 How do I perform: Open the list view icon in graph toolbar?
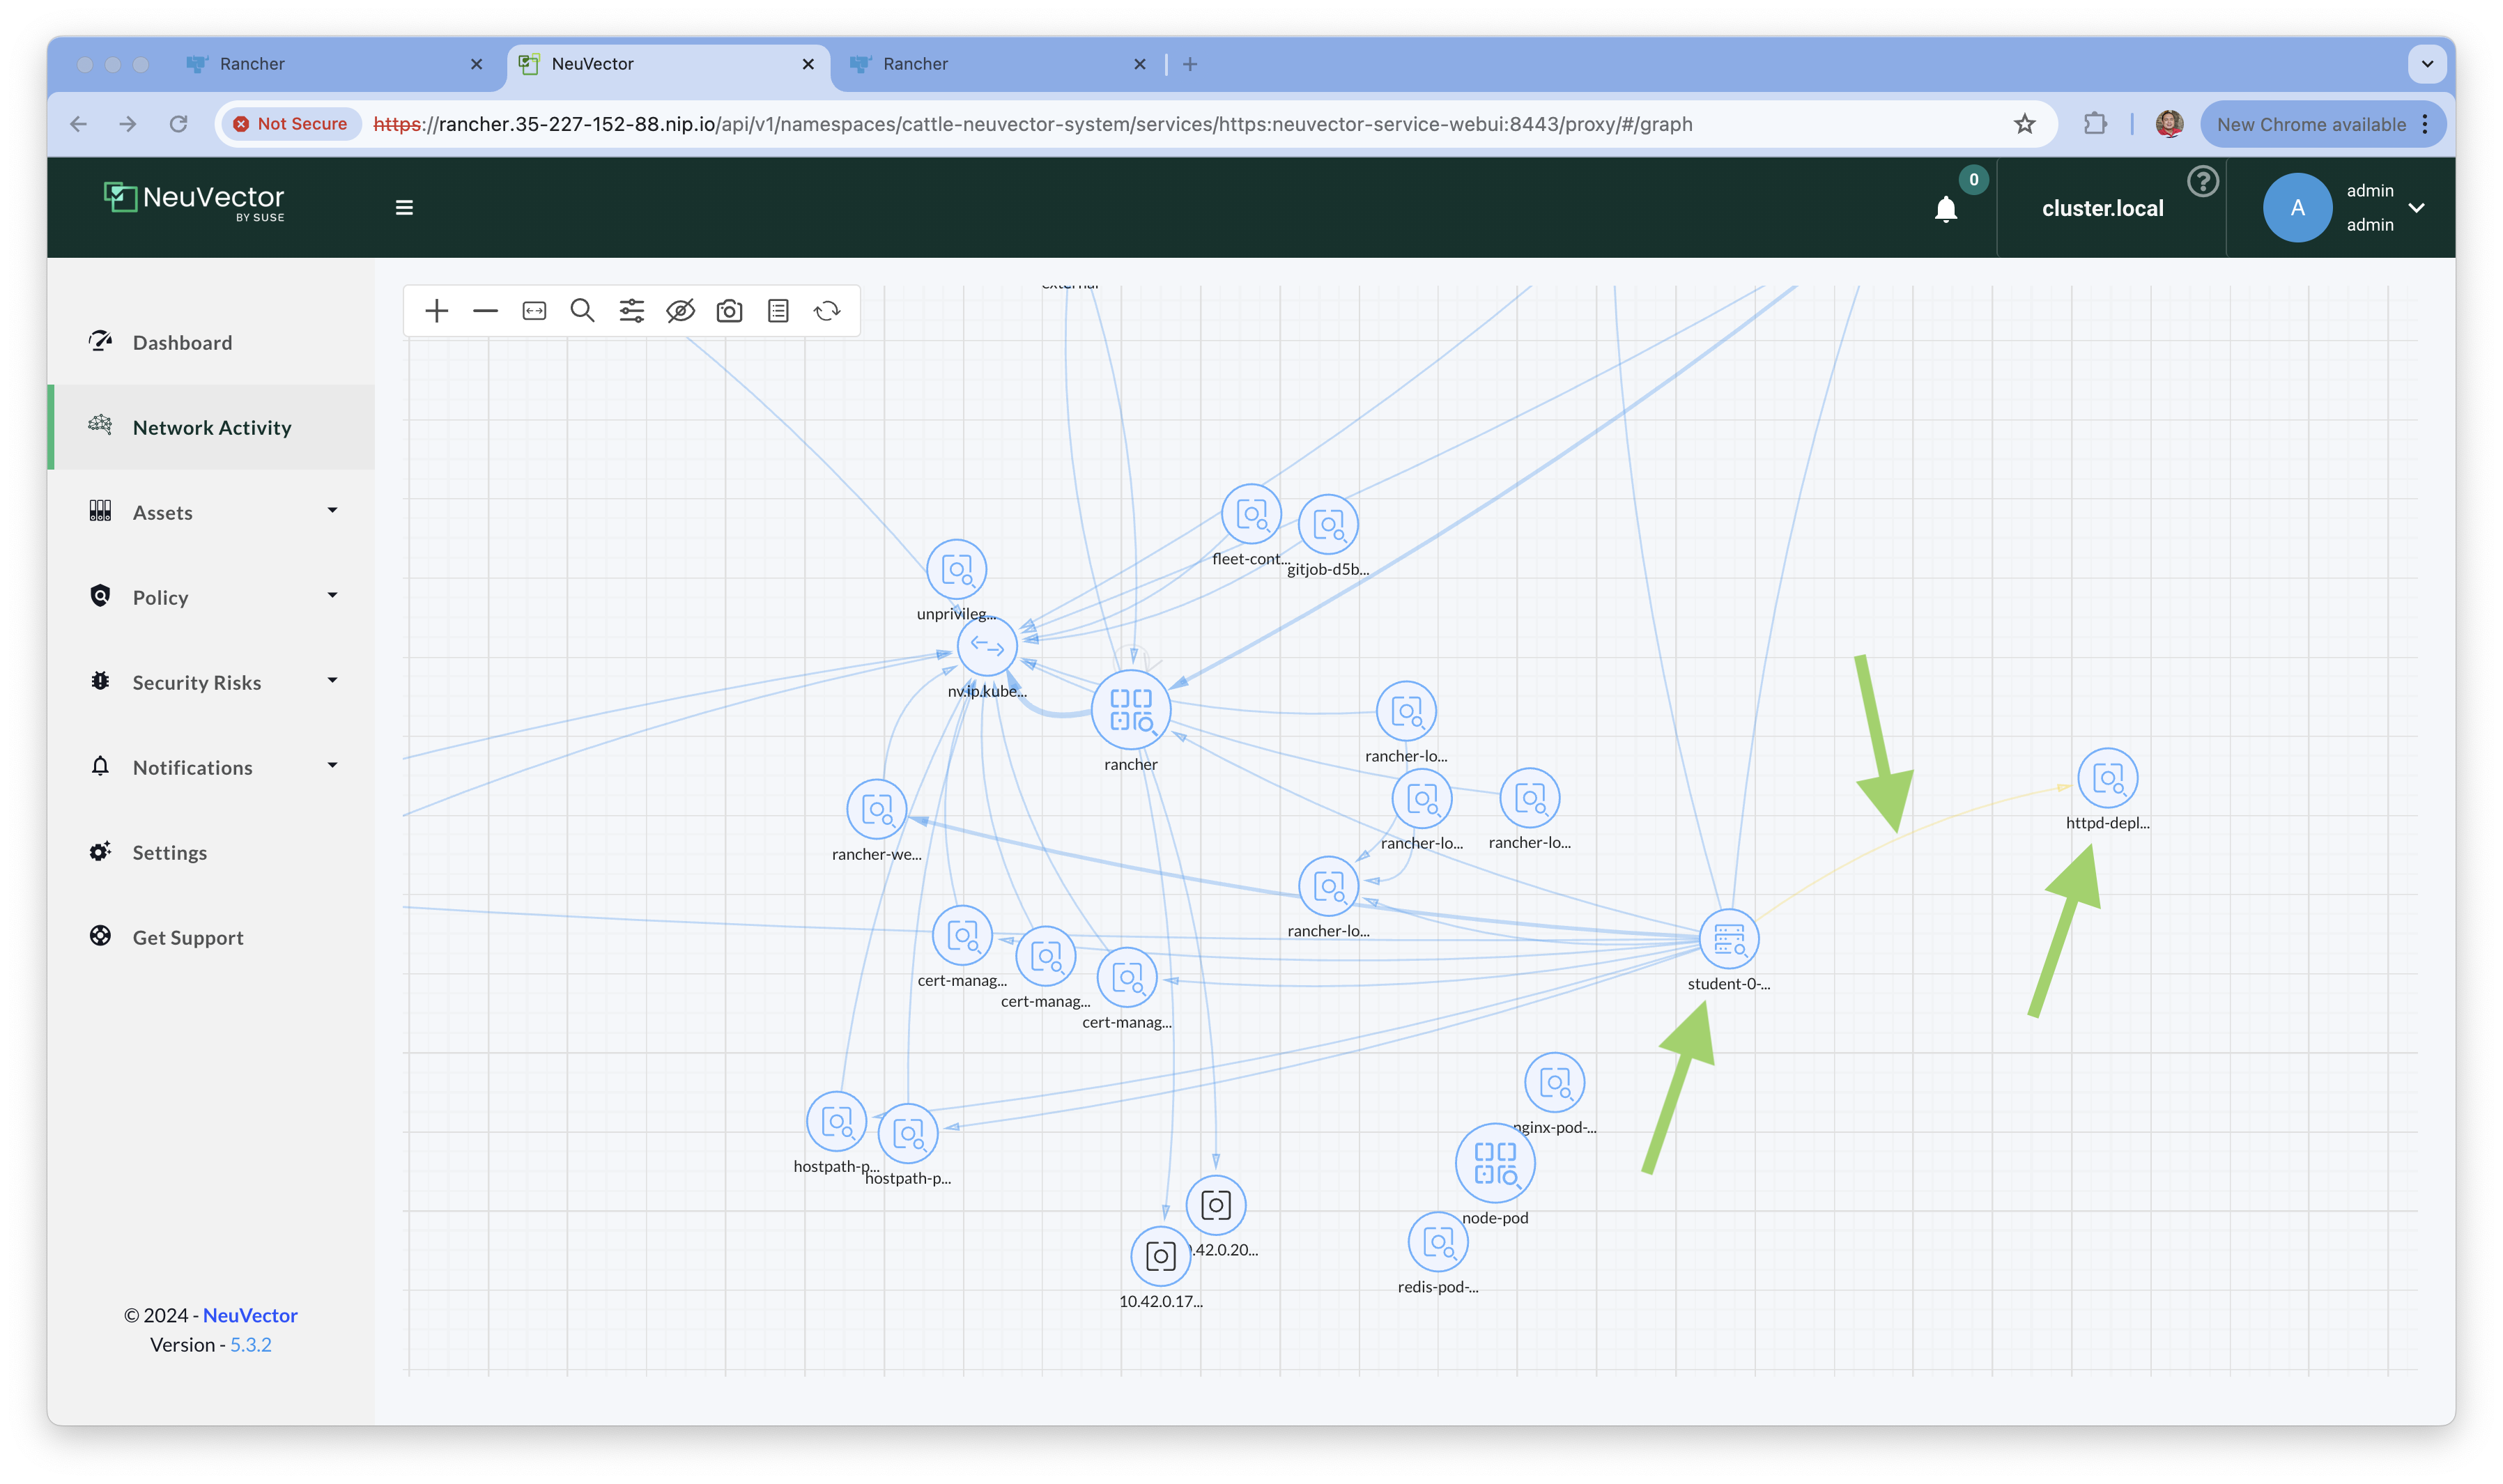click(778, 311)
